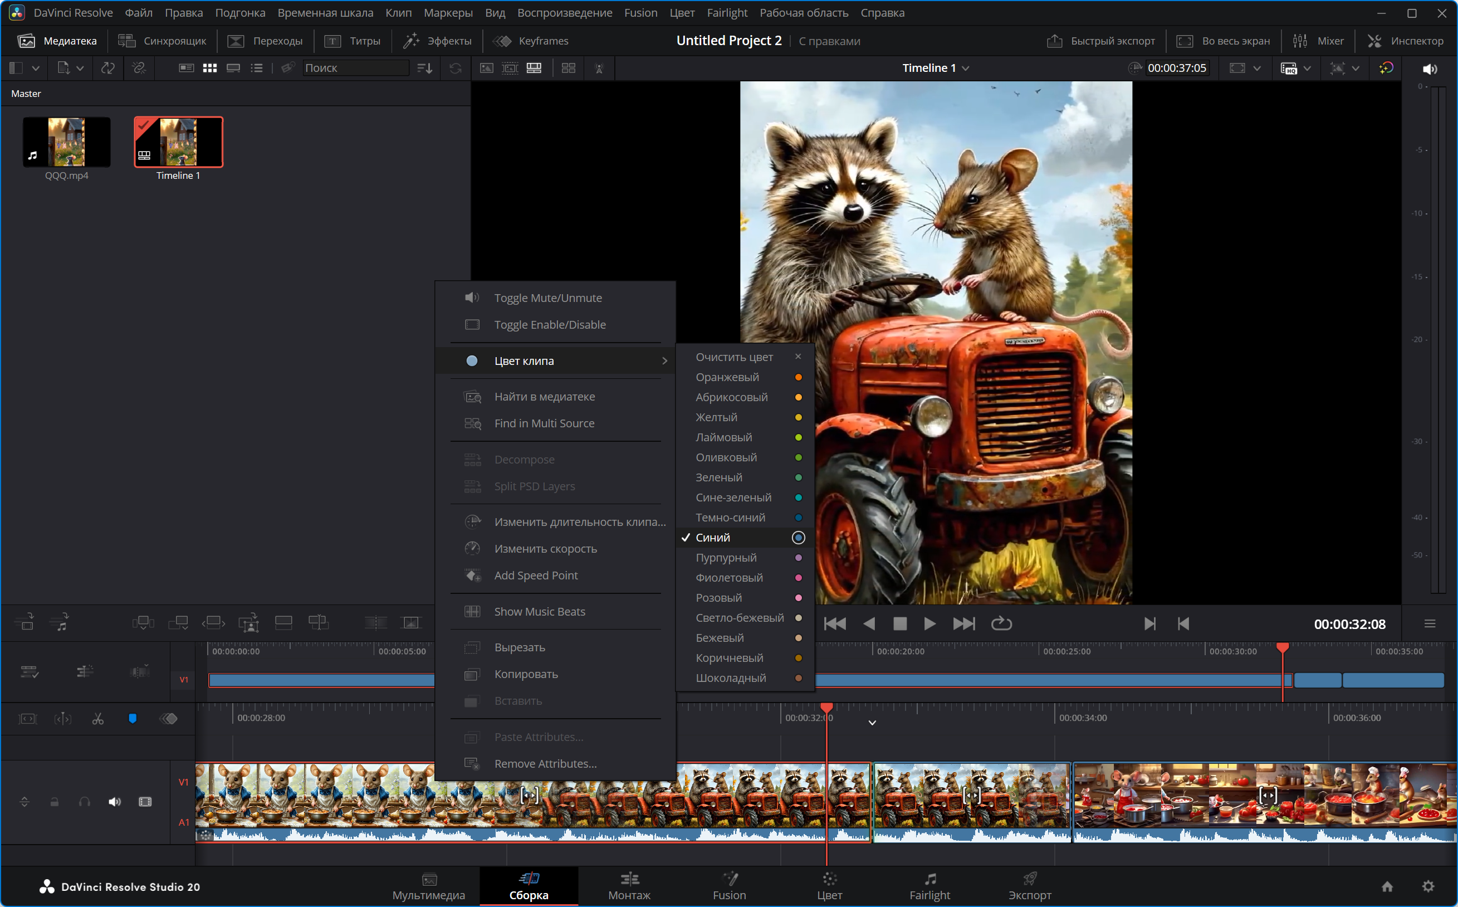Open the Эффекты effects panel
This screenshot has height=907, width=1458.
click(438, 41)
